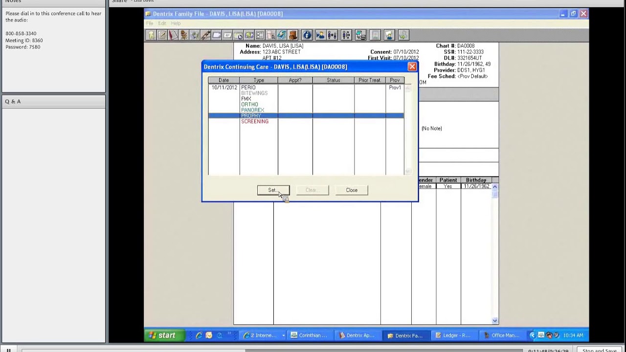Select the BITEWINGS continuing care type
626x352 pixels.
254,93
